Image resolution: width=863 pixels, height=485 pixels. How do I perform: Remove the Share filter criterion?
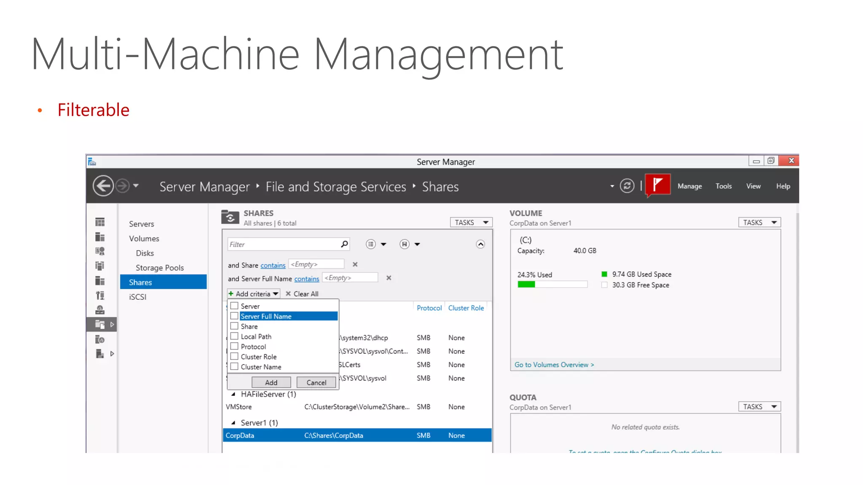pos(355,264)
